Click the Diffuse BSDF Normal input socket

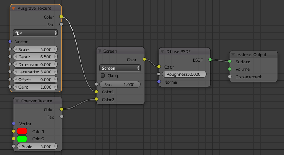159,82
